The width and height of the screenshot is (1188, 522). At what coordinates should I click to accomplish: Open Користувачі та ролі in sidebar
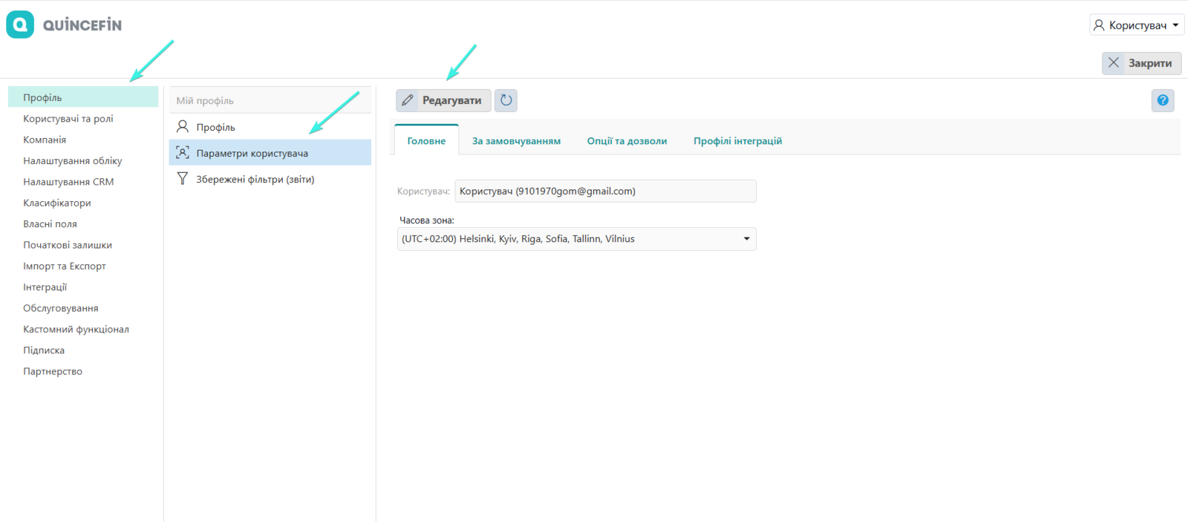pos(68,119)
